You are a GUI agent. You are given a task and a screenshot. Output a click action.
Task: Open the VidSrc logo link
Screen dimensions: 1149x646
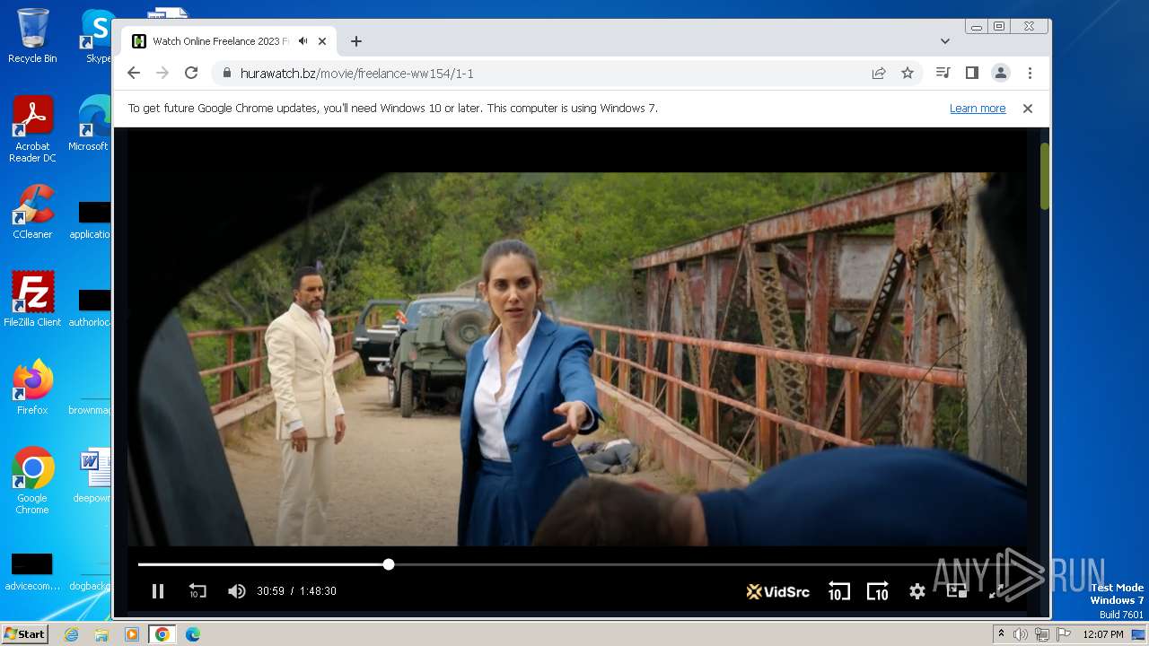point(777,591)
